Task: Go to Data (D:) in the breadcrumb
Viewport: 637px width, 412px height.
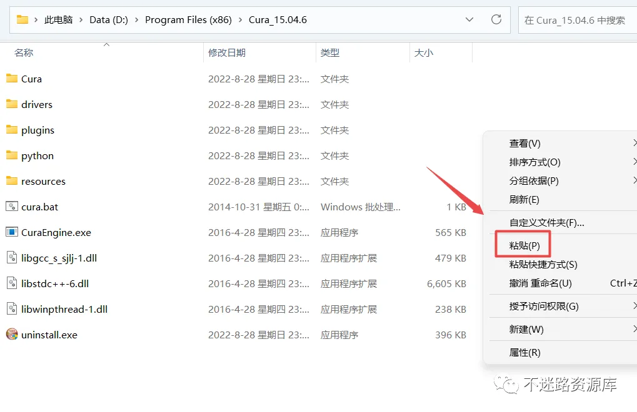Action: [x=109, y=20]
